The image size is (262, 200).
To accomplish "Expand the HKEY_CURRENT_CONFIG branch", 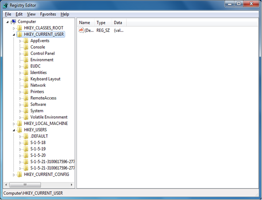I will (14, 175).
